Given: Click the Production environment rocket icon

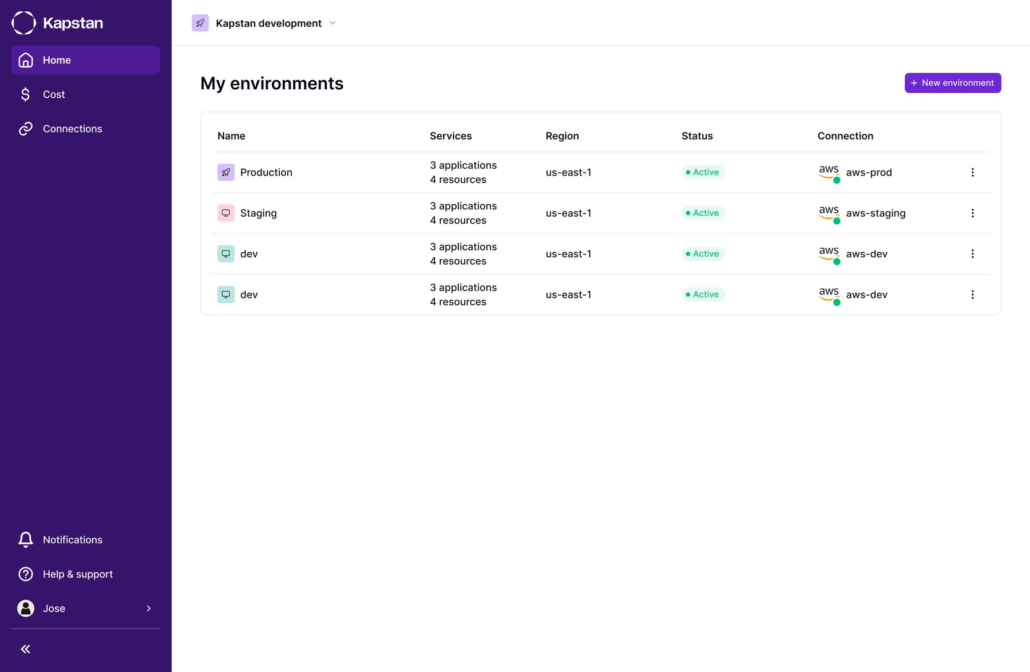Looking at the screenshot, I should point(226,172).
